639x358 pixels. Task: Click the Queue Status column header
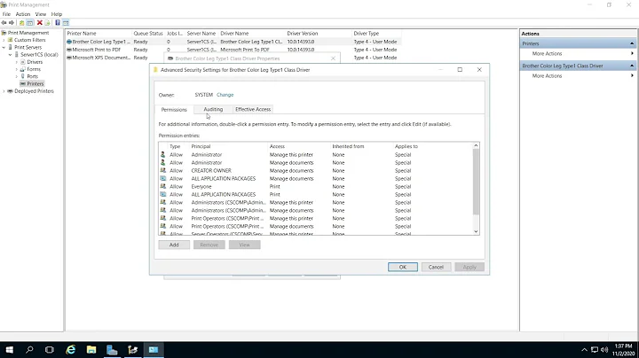coord(148,34)
